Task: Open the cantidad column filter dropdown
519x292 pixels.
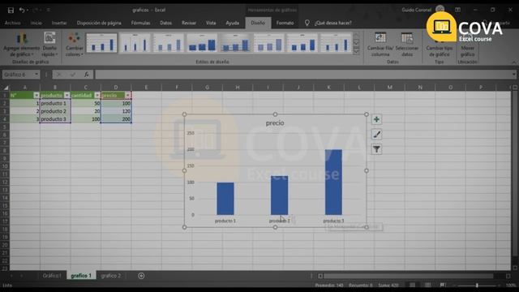Action: coord(97,96)
